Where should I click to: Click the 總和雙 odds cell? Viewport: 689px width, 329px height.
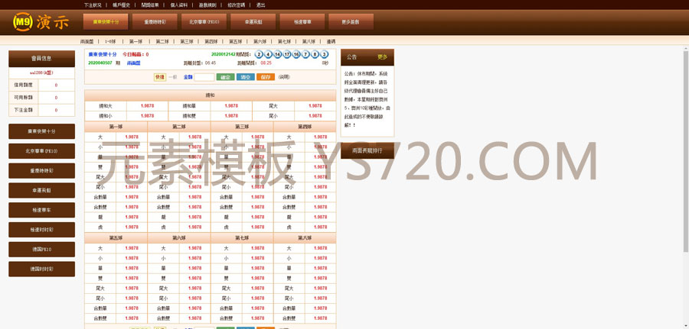(x=231, y=116)
